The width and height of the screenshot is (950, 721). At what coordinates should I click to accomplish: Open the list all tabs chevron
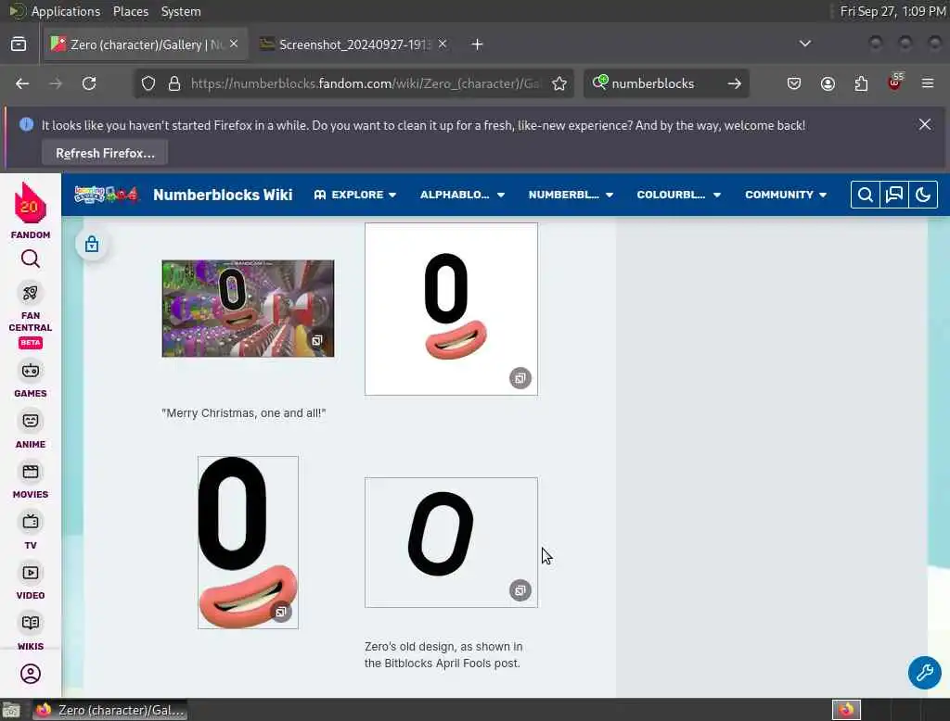click(x=805, y=44)
